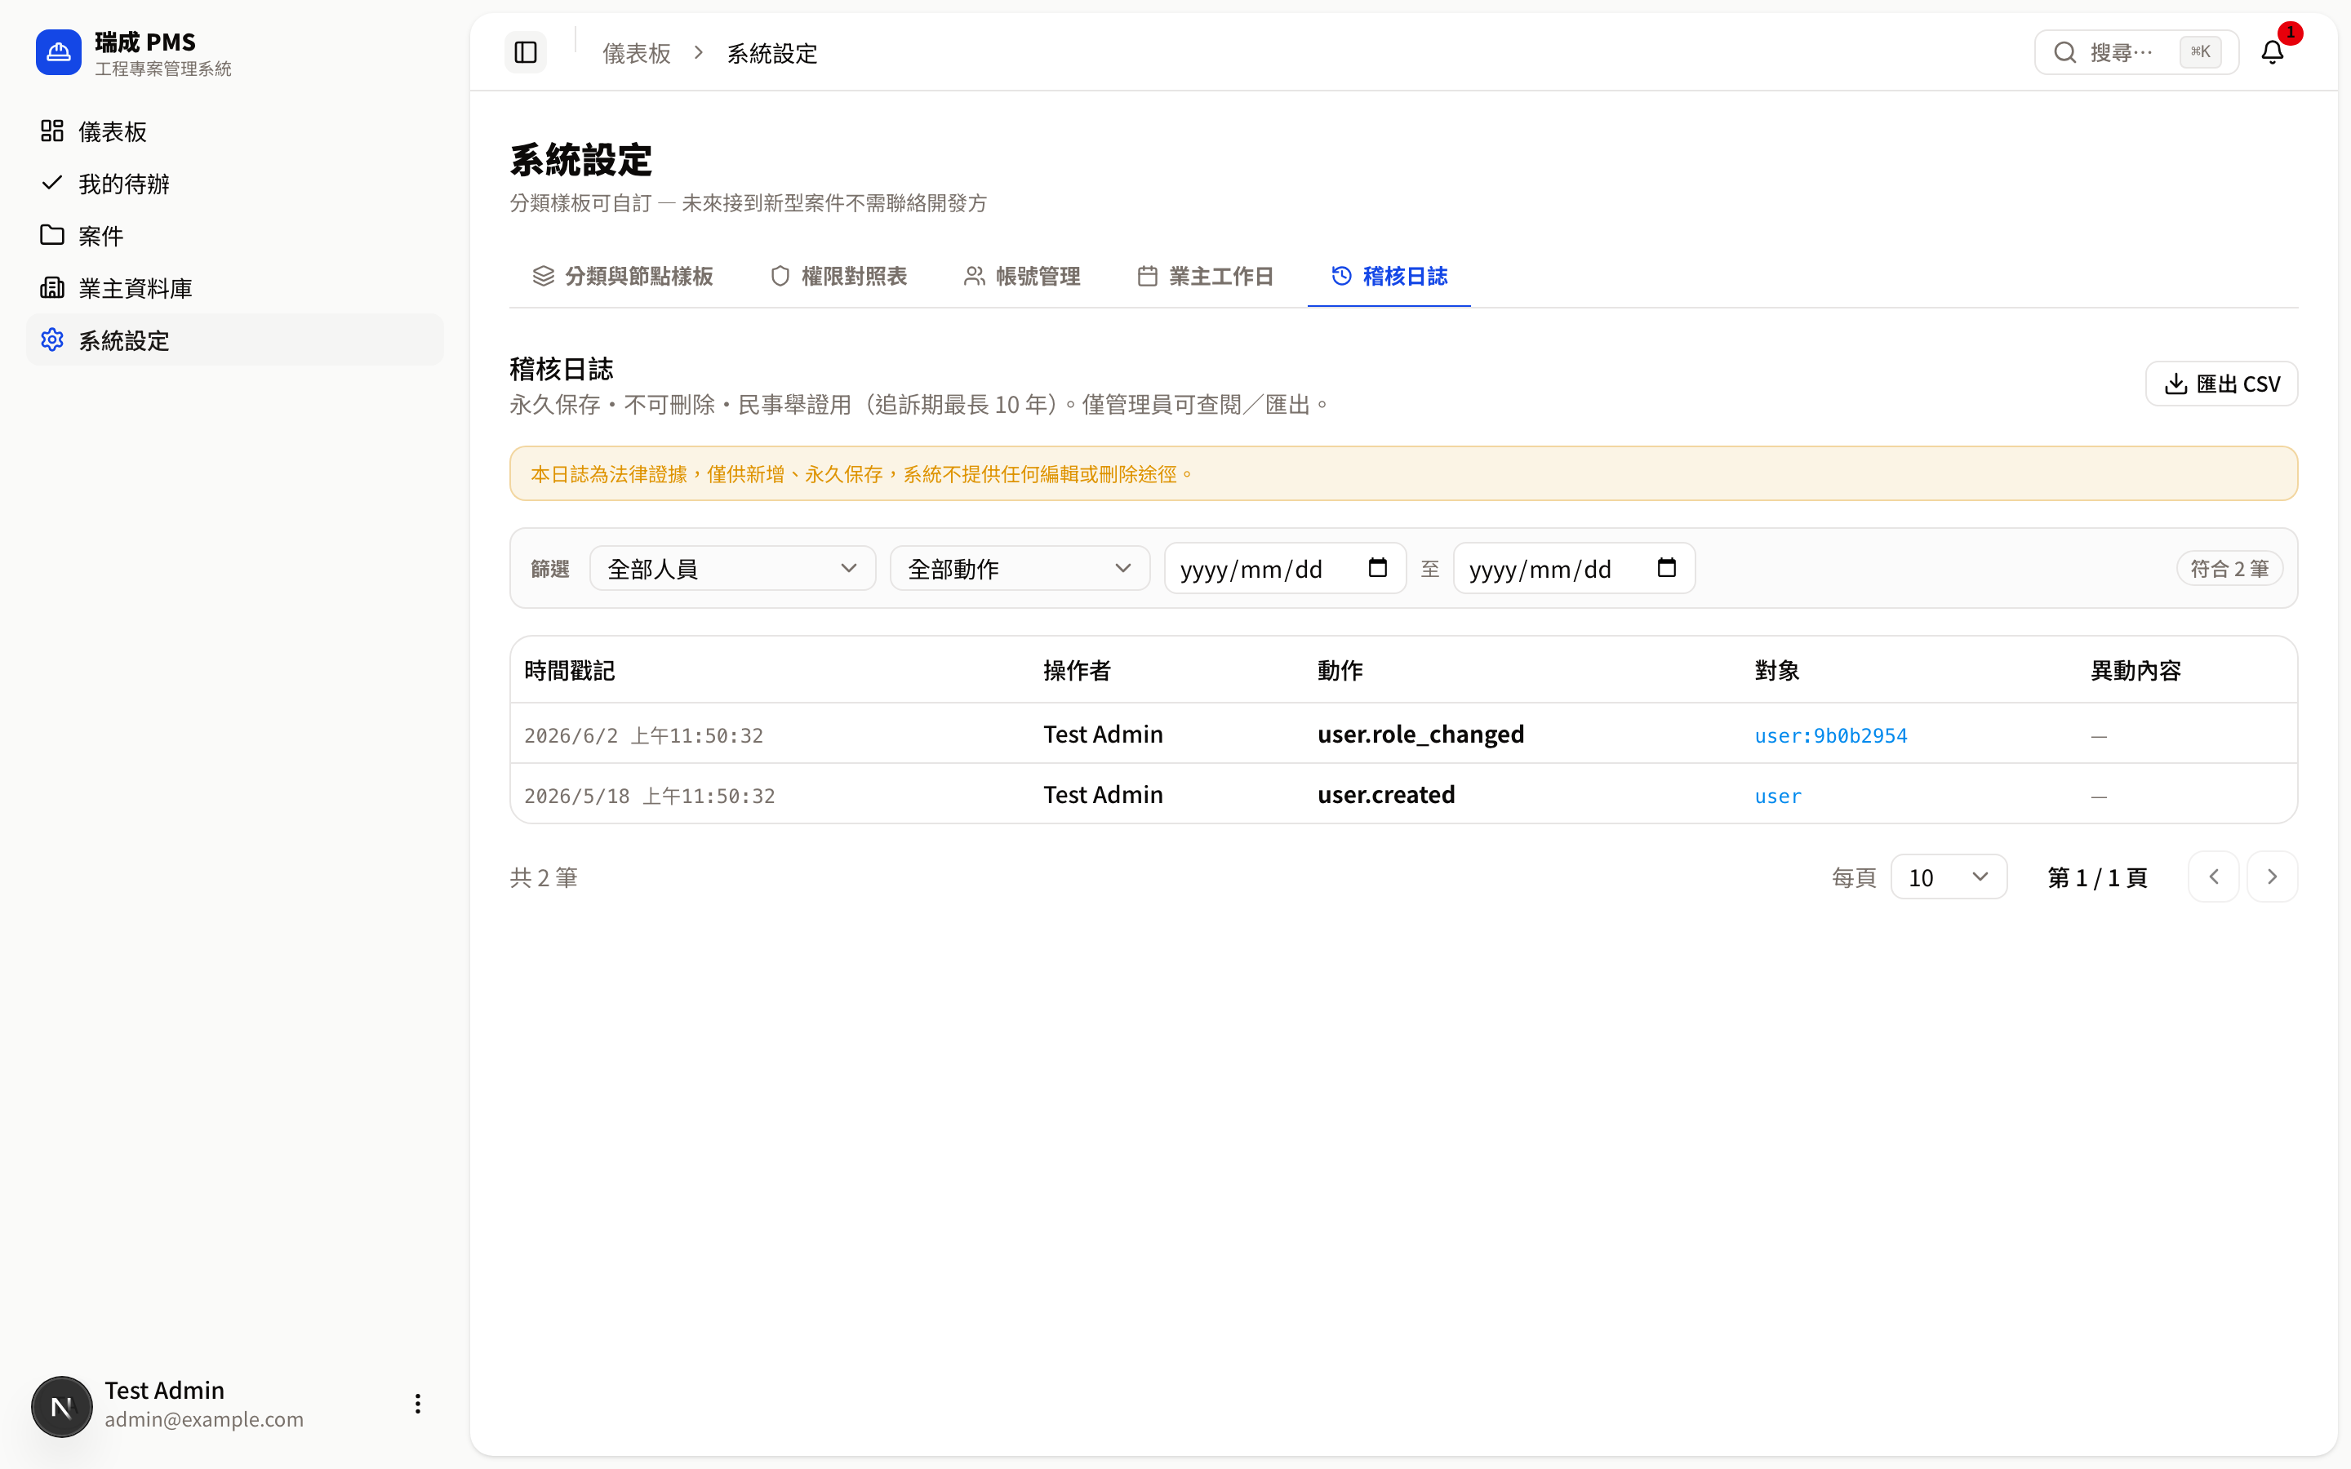Open the notifications bell

[2273, 52]
